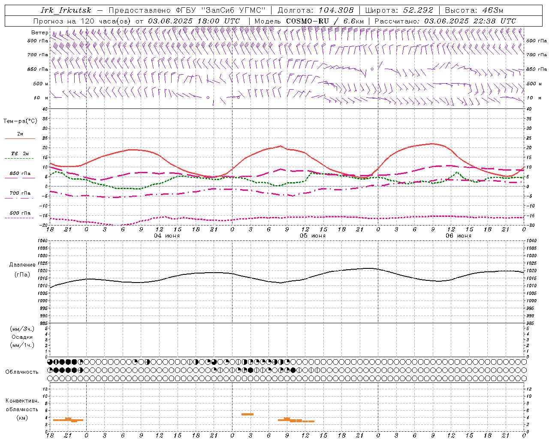This screenshot has width=549, height=439.
Task: Click the Облачность panel label
Action: (x=22, y=372)
